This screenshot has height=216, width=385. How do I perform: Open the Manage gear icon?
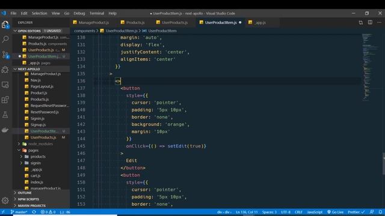tap(5, 200)
